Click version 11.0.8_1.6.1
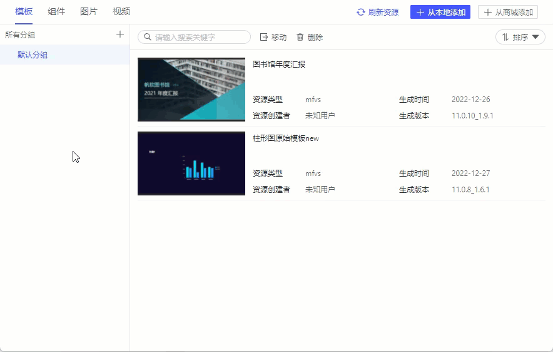This screenshot has height=352, width=553. click(x=470, y=190)
